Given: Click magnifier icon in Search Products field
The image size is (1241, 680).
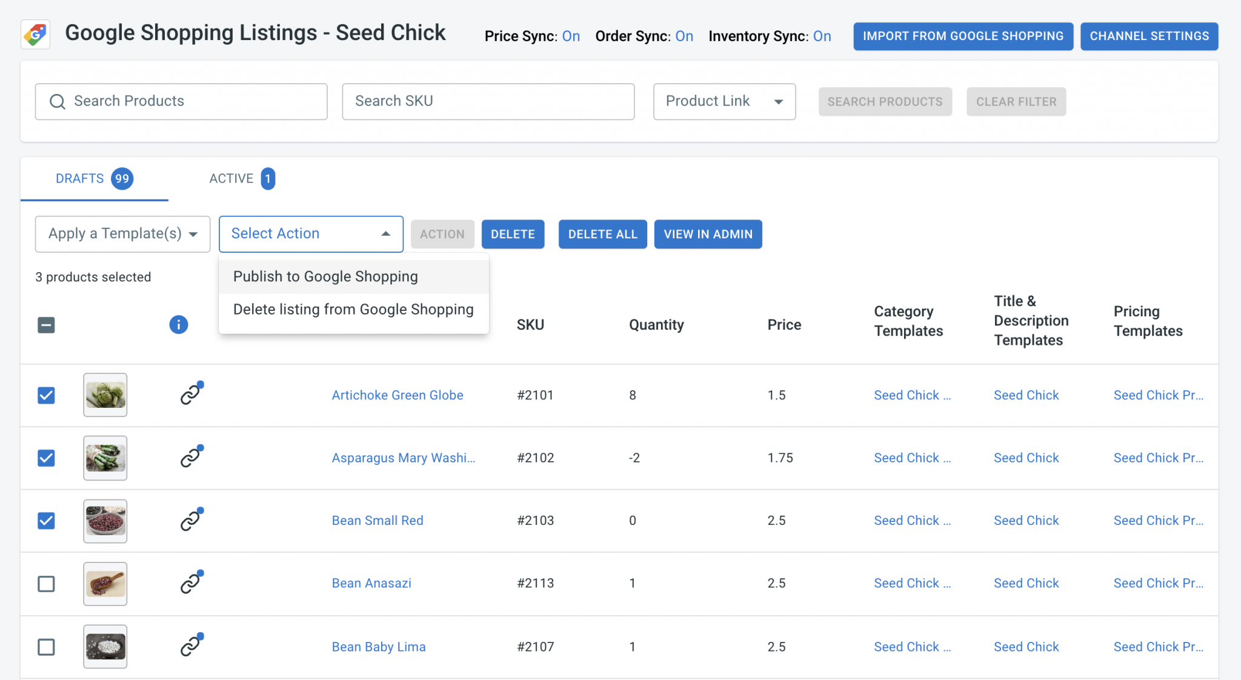Looking at the screenshot, I should (58, 102).
